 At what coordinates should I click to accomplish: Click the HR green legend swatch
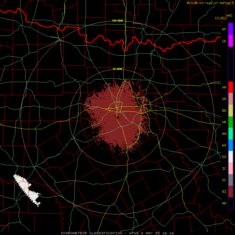coord(231,122)
